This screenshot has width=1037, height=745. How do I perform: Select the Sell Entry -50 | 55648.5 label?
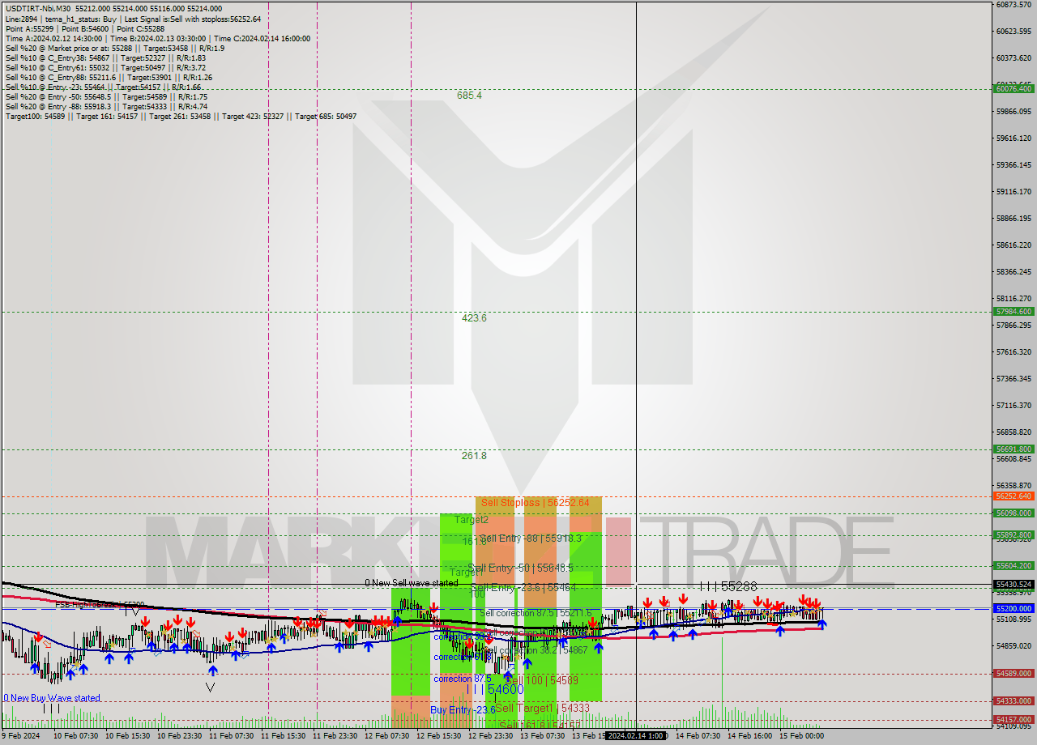point(520,568)
